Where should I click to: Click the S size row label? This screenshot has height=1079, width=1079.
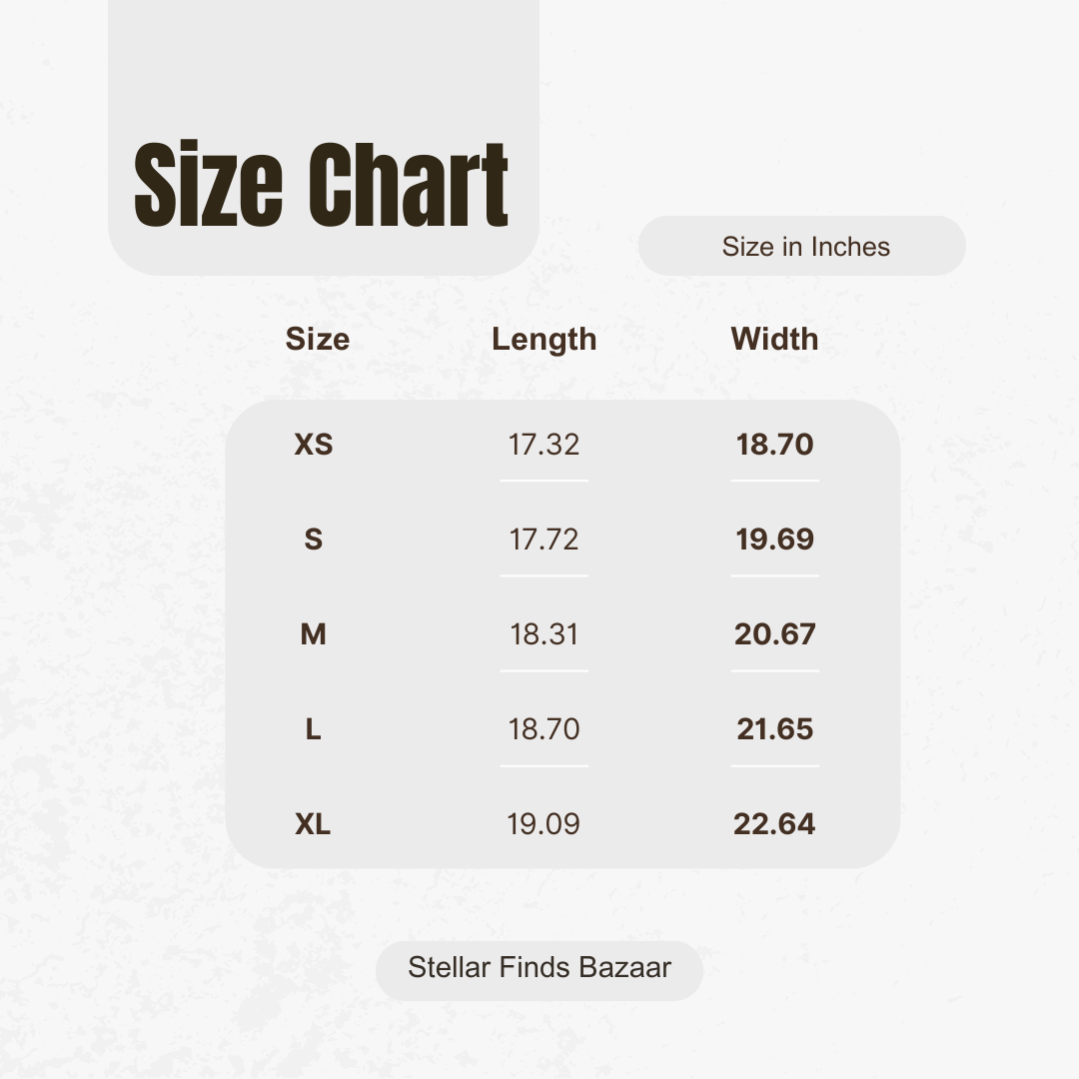coord(314,539)
